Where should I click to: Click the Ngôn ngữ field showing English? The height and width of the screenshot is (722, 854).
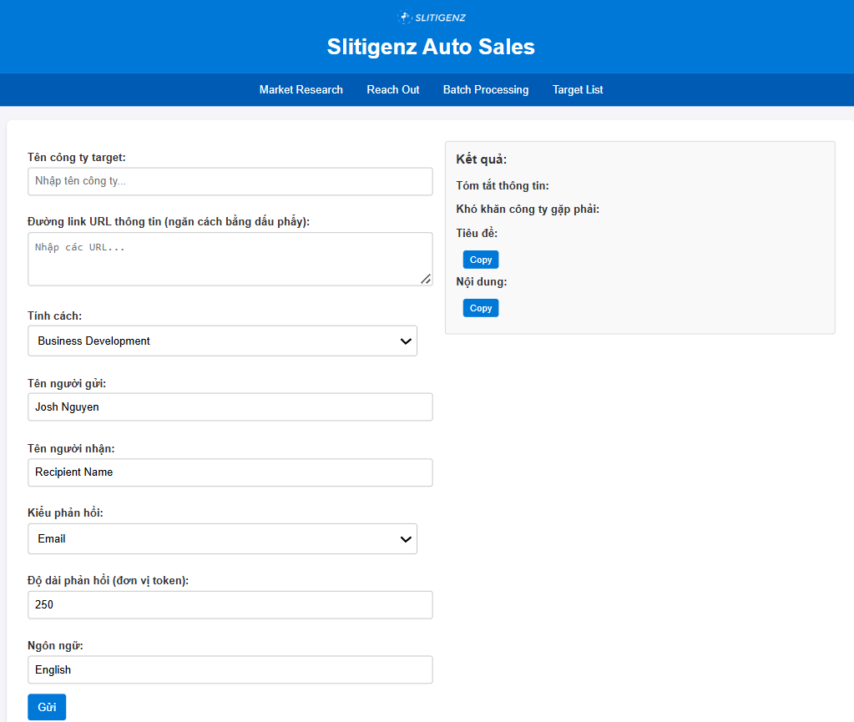coord(230,669)
